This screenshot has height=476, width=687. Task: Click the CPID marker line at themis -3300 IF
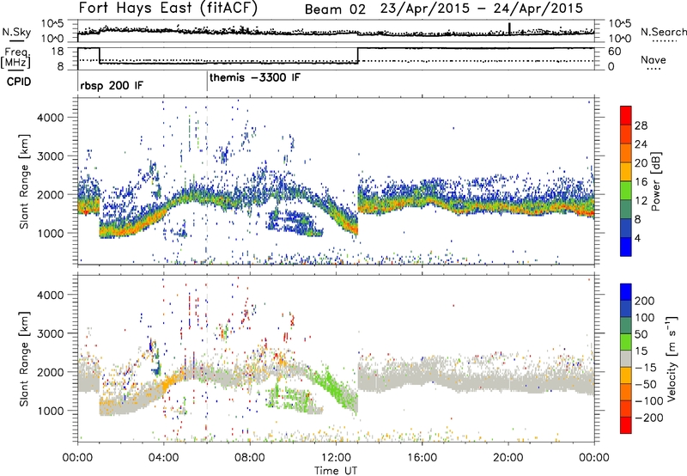(x=207, y=81)
